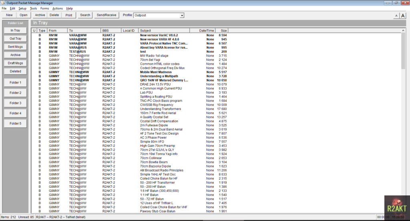The height and width of the screenshot is (221, 410).
Task: Select message 'A Quality Crystal Set'
Action: 130,117
